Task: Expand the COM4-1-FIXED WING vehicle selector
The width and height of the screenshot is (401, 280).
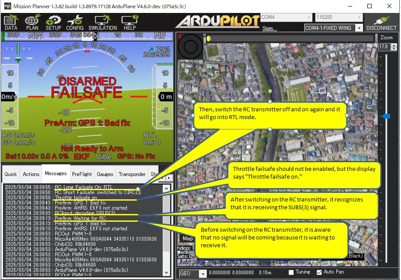Action: 359,28
